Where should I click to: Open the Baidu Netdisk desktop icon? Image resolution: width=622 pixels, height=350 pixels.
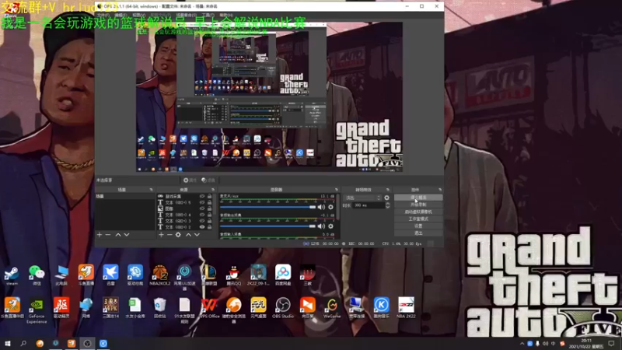coord(283,275)
